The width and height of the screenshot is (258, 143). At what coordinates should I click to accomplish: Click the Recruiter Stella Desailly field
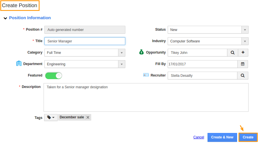point(203,76)
